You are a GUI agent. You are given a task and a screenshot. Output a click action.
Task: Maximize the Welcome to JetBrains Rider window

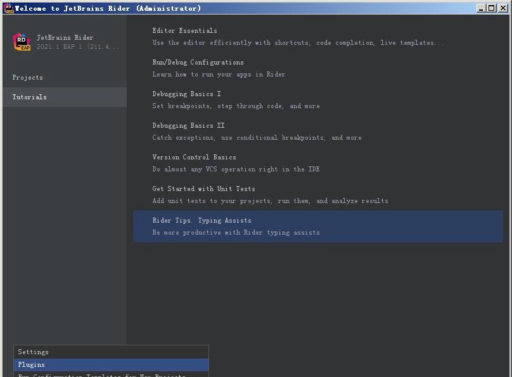point(491,8)
